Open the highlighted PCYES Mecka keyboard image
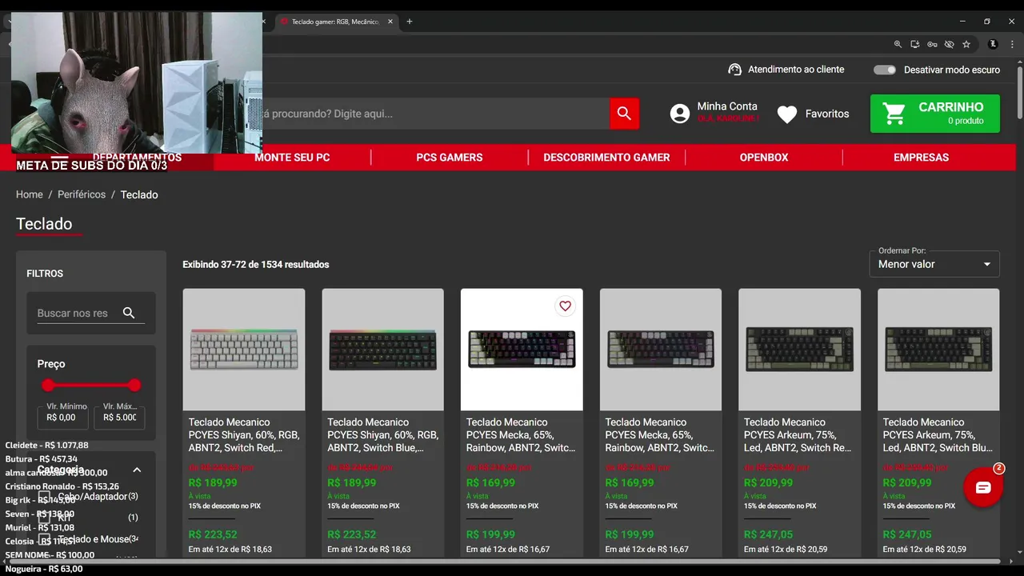1024x576 pixels. [x=522, y=350]
